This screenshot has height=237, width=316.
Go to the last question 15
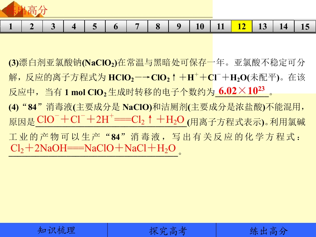pyautogui.click(x=305, y=26)
